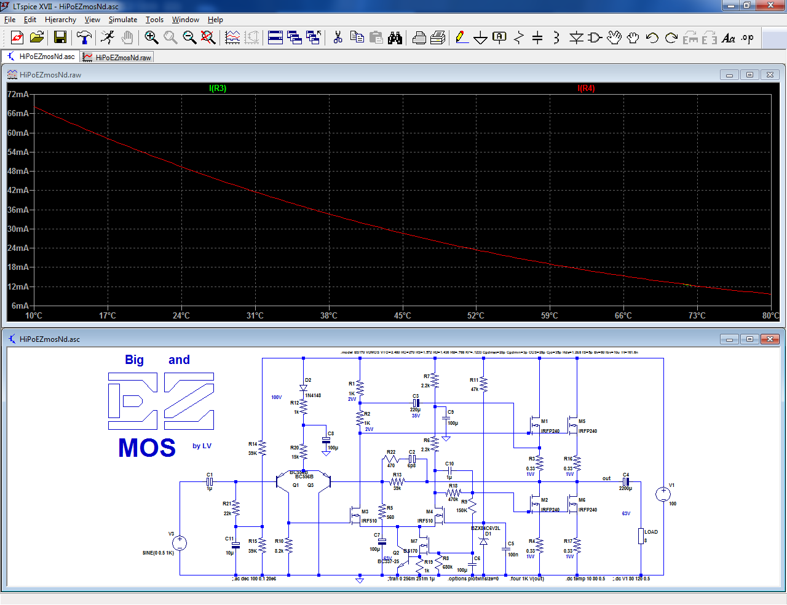Select the Zoom Out magnifier tool

189,38
